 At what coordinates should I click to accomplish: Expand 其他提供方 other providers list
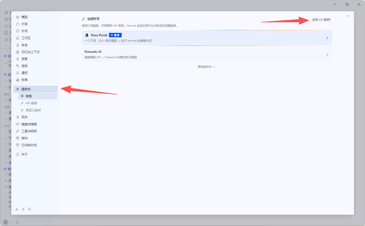tap(206, 67)
